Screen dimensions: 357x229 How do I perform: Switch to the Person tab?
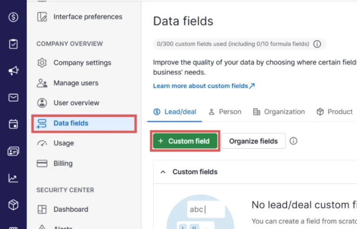pos(225,111)
